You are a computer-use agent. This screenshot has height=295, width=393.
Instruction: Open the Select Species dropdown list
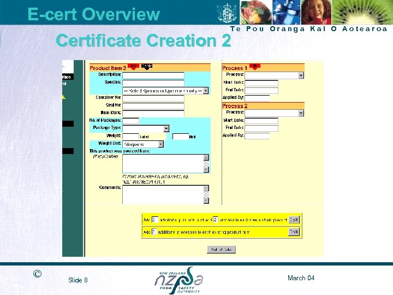pyautogui.click(x=206, y=91)
